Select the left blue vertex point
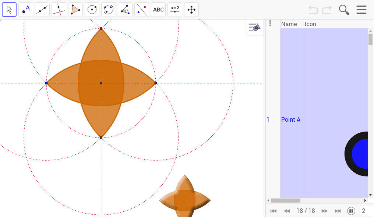Viewport: 374px width, 218px height. tap(46, 83)
